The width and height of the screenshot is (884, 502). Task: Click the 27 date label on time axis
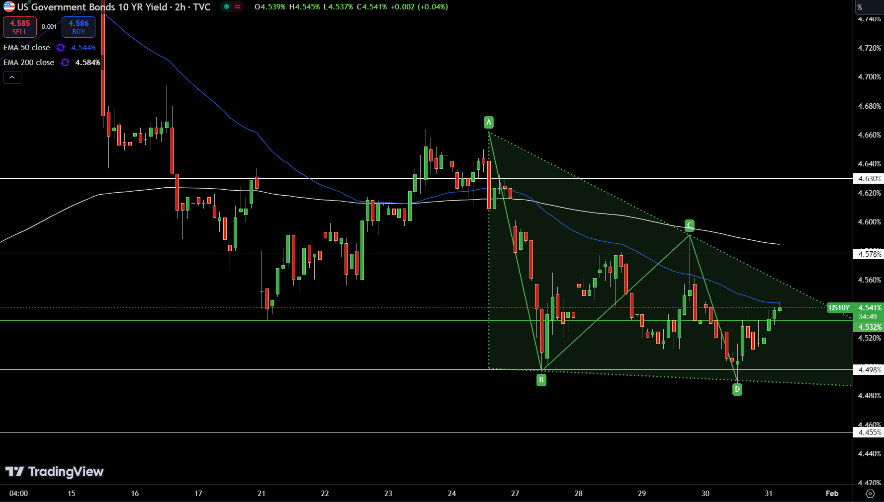[515, 494]
